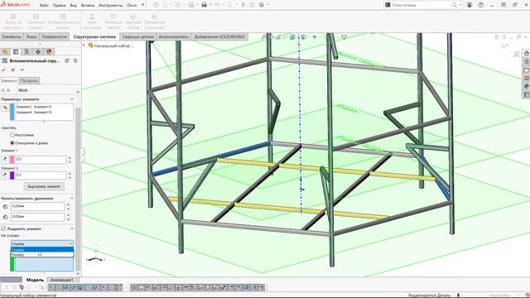Choose Размер in the dropdown list
The width and height of the screenshot is (530, 298).
(42, 254)
